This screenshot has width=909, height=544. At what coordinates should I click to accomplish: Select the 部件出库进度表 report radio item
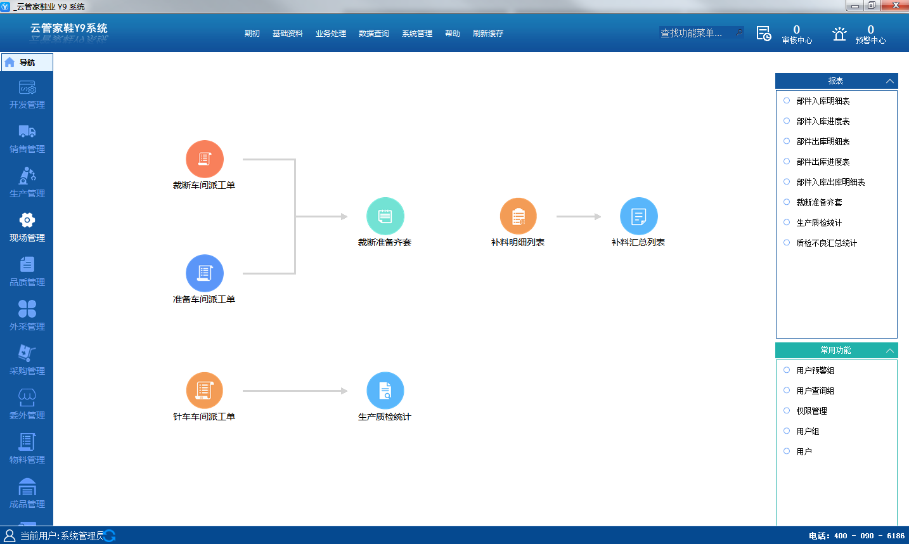tap(787, 162)
